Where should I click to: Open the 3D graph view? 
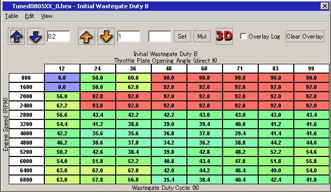(224, 37)
